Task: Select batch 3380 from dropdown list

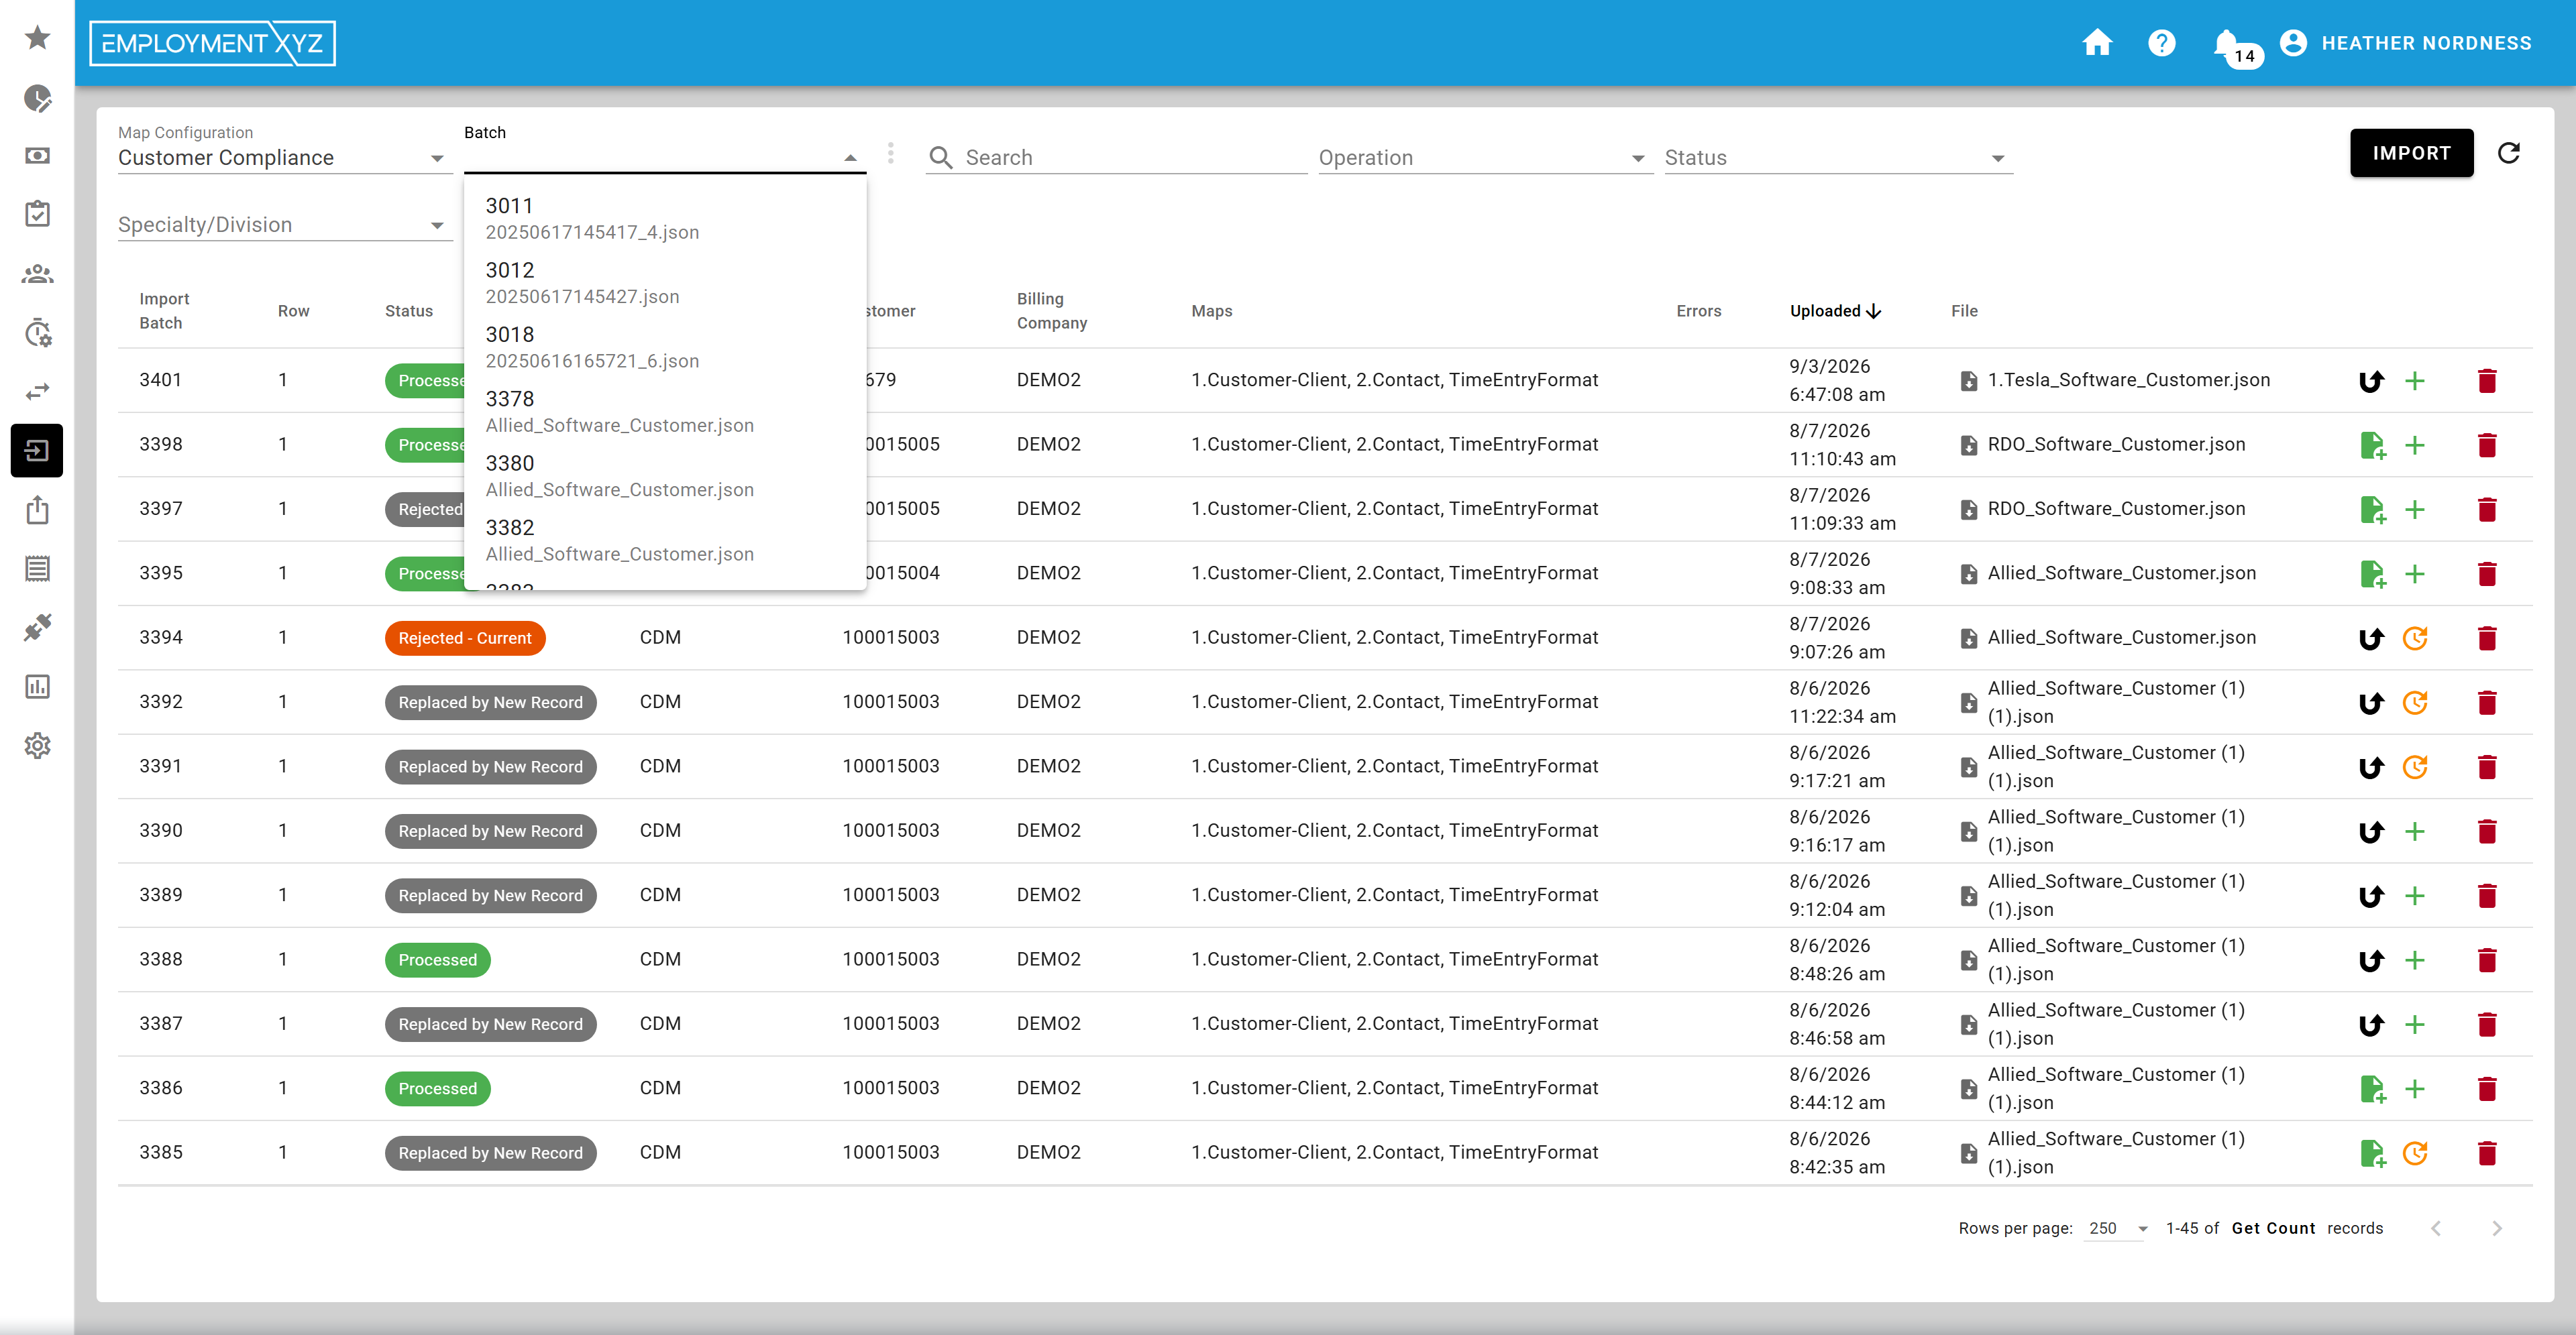Action: tap(665, 475)
